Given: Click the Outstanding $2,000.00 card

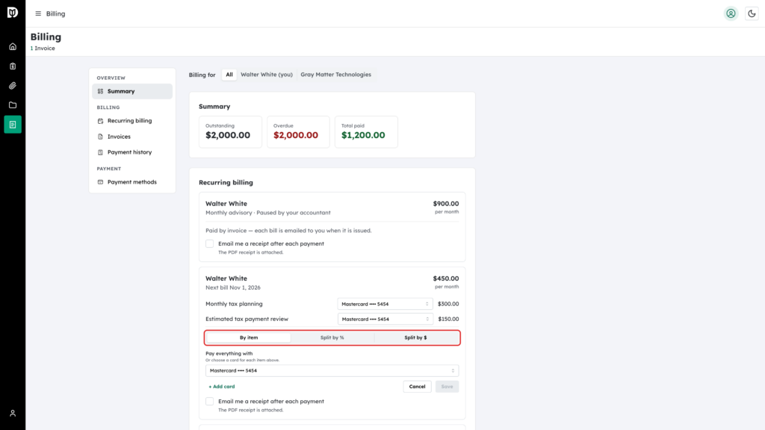Looking at the screenshot, I should [x=230, y=132].
